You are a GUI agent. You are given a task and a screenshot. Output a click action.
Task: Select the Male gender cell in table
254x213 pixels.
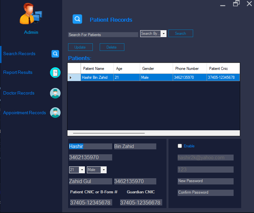(157, 77)
